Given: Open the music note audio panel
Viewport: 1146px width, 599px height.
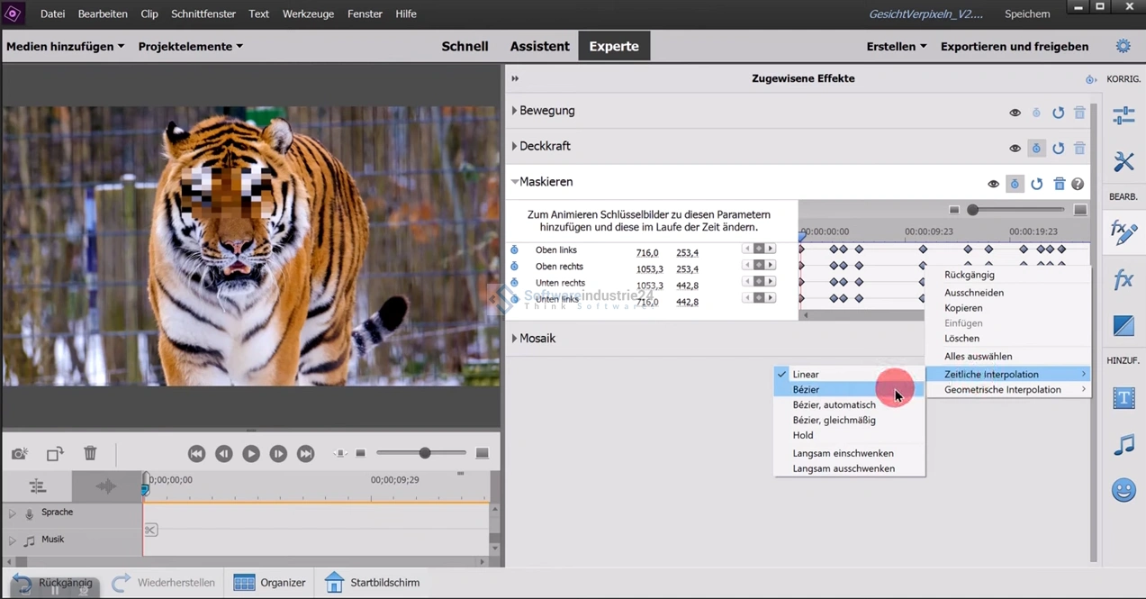Looking at the screenshot, I should (x=1123, y=445).
